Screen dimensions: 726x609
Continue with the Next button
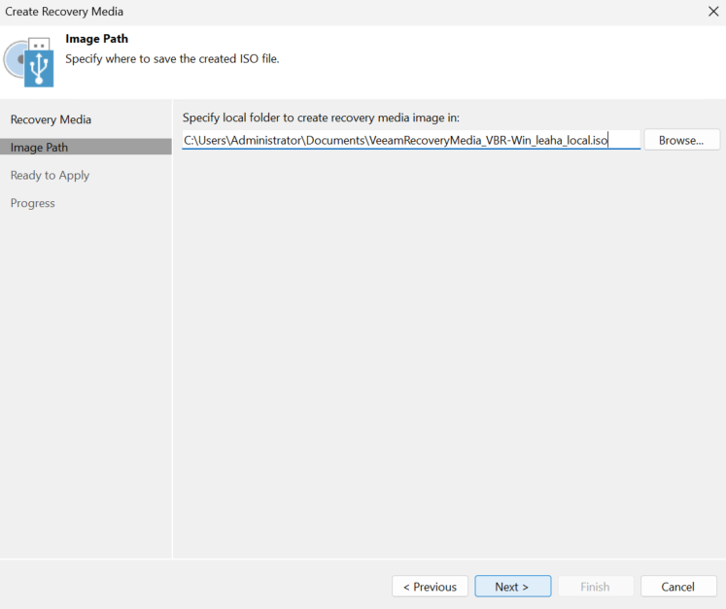click(x=512, y=587)
